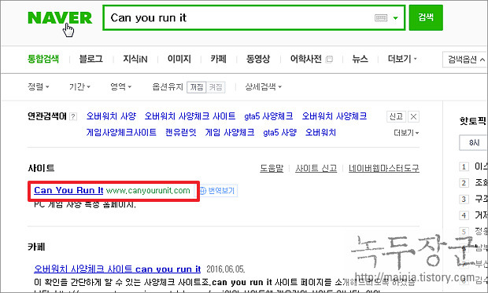Open the 어학사전 tab
This screenshot has height=293, width=488.
[x=306, y=59]
